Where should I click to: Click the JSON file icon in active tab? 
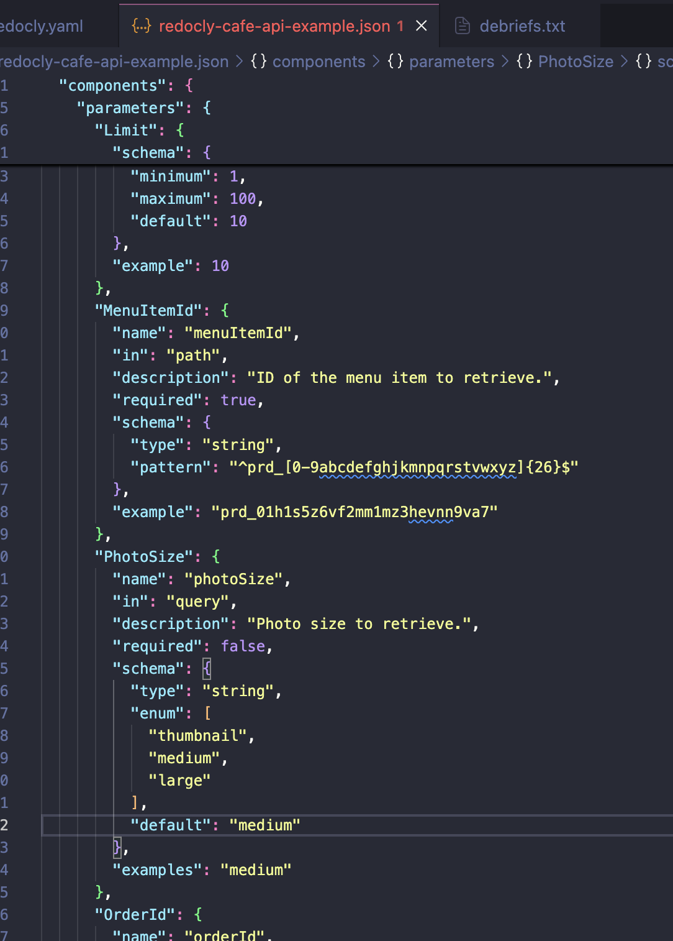[142, 26]
